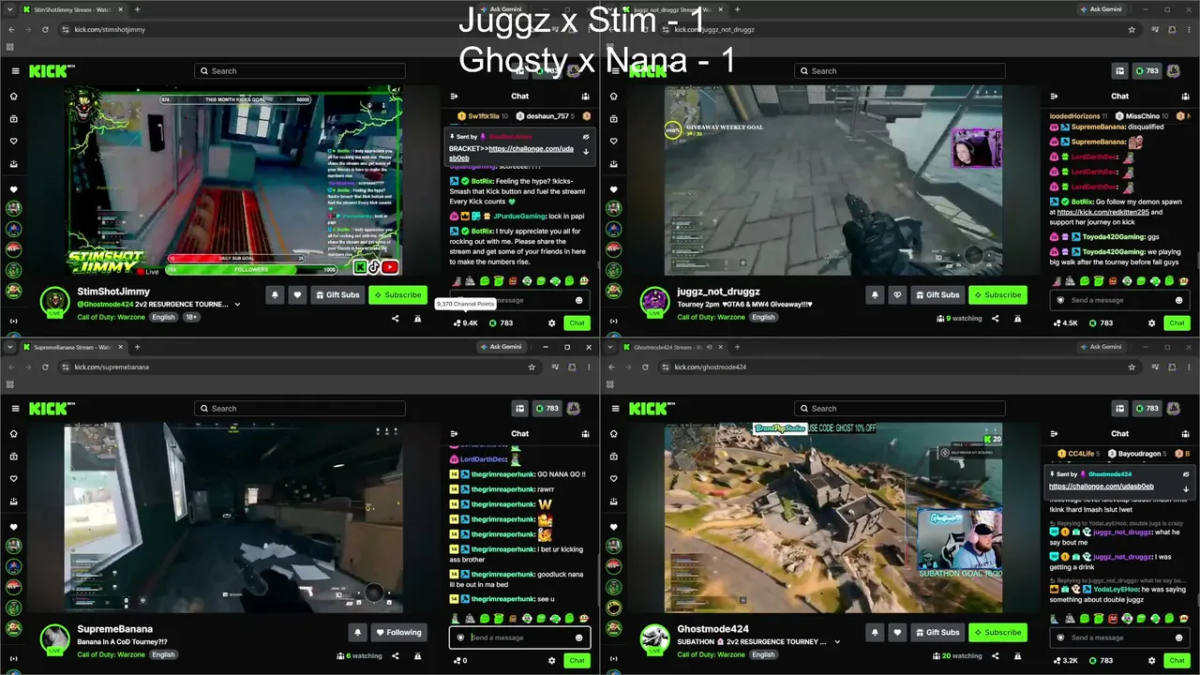This screenshot has width=1200, height=675.
Task: Share the SupremeBanana stream
Action: [395, 656]
